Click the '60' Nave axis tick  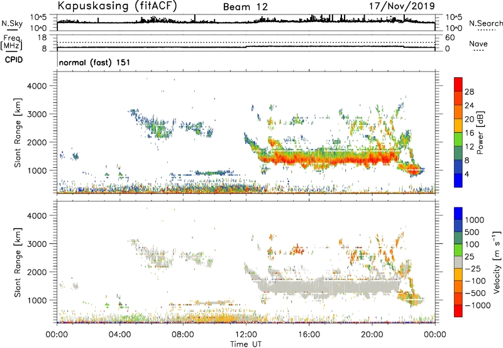(450, 38)
